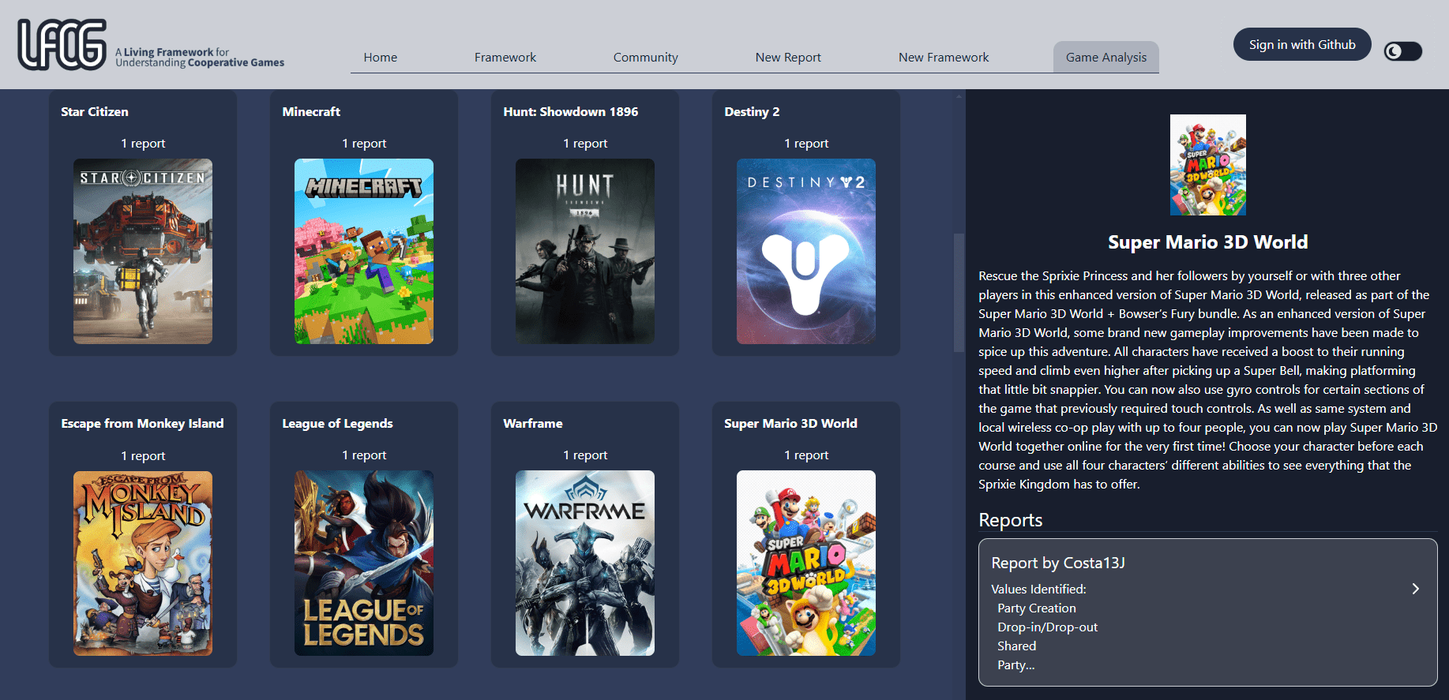The width and height of the screenshot is (1449, 700).
Task: Click the Super Mario detail panel thumbnail
Action: [x=1207, y=165]
